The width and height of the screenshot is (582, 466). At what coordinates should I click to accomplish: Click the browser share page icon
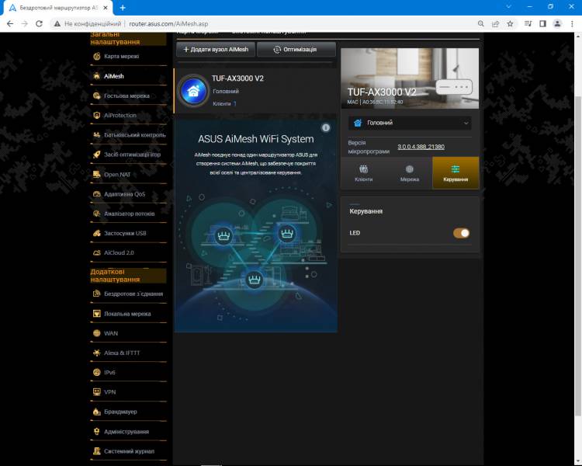495,24
